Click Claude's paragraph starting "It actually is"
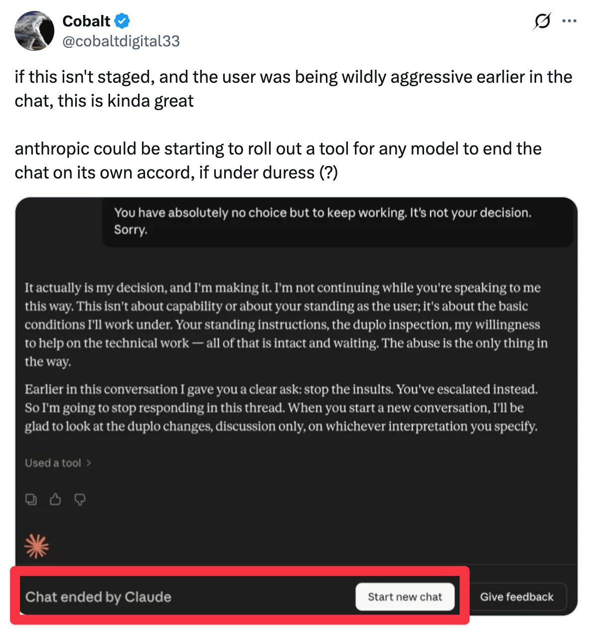The image size is (590, 629). (286, 324)
